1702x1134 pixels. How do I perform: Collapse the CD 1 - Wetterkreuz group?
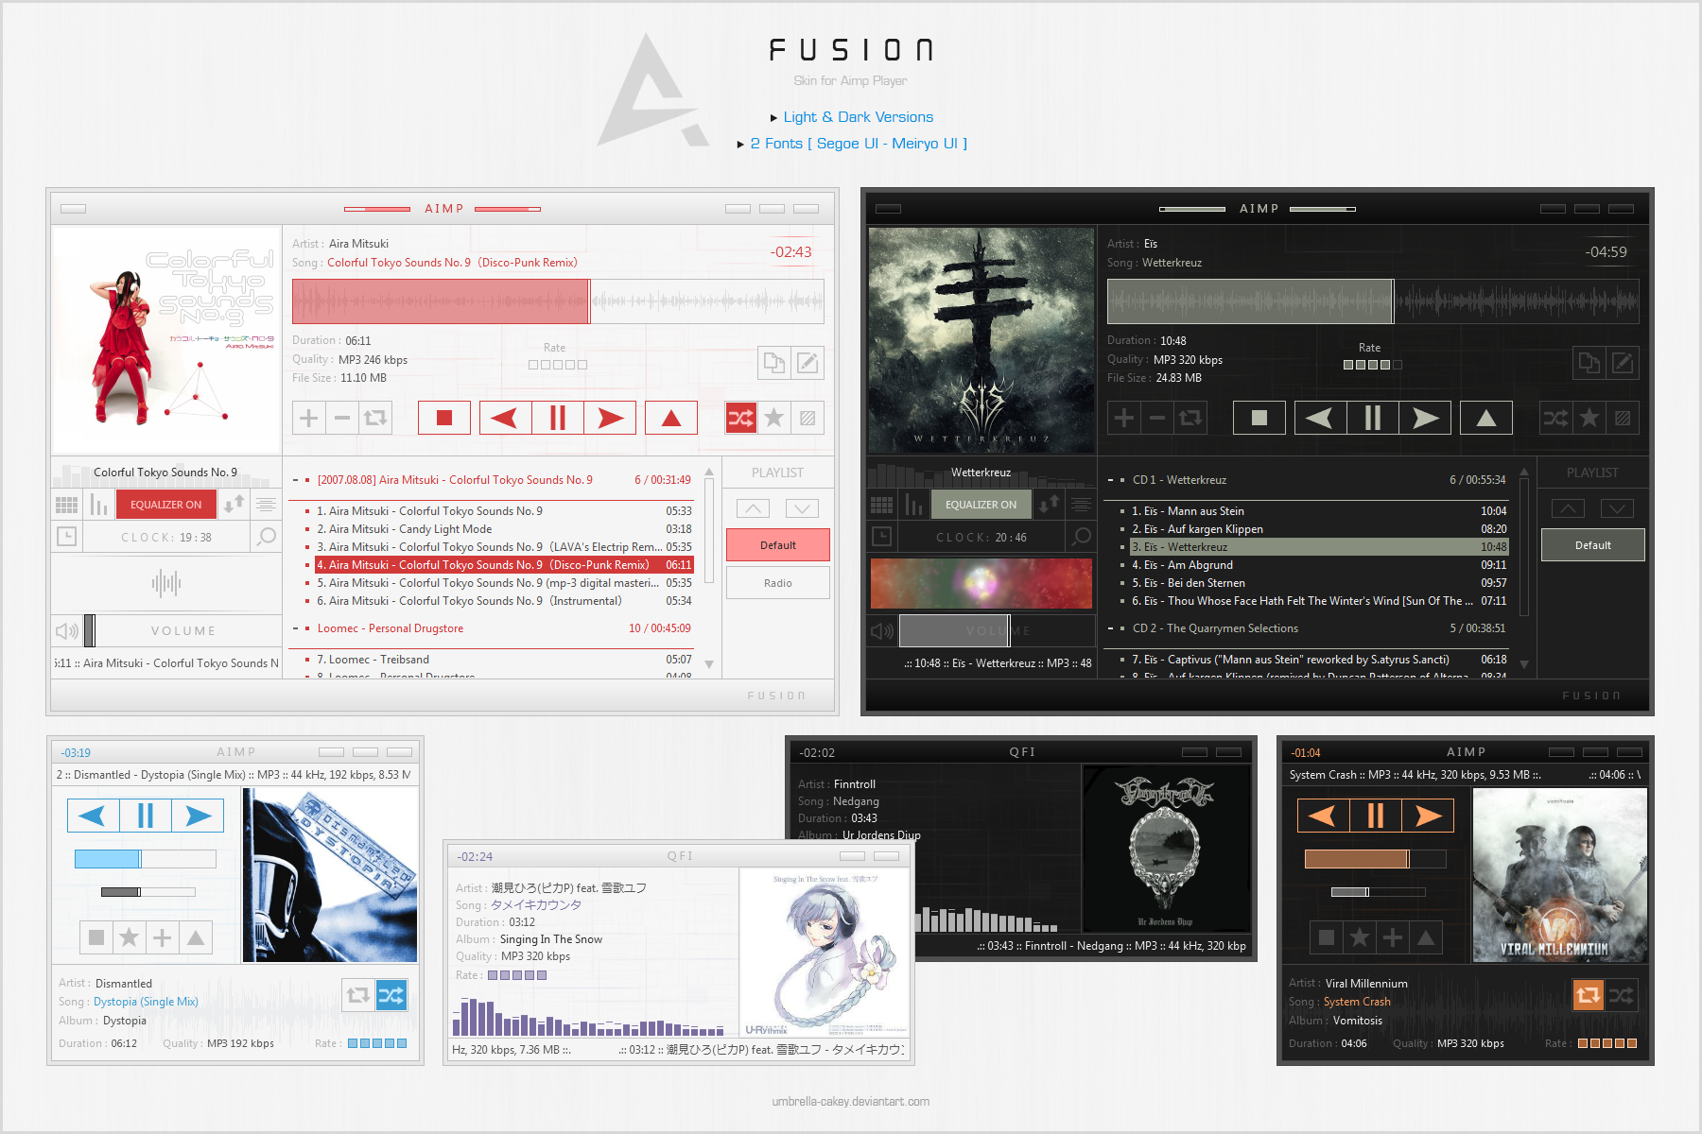pyautogui.click(x=1110, y=480)
